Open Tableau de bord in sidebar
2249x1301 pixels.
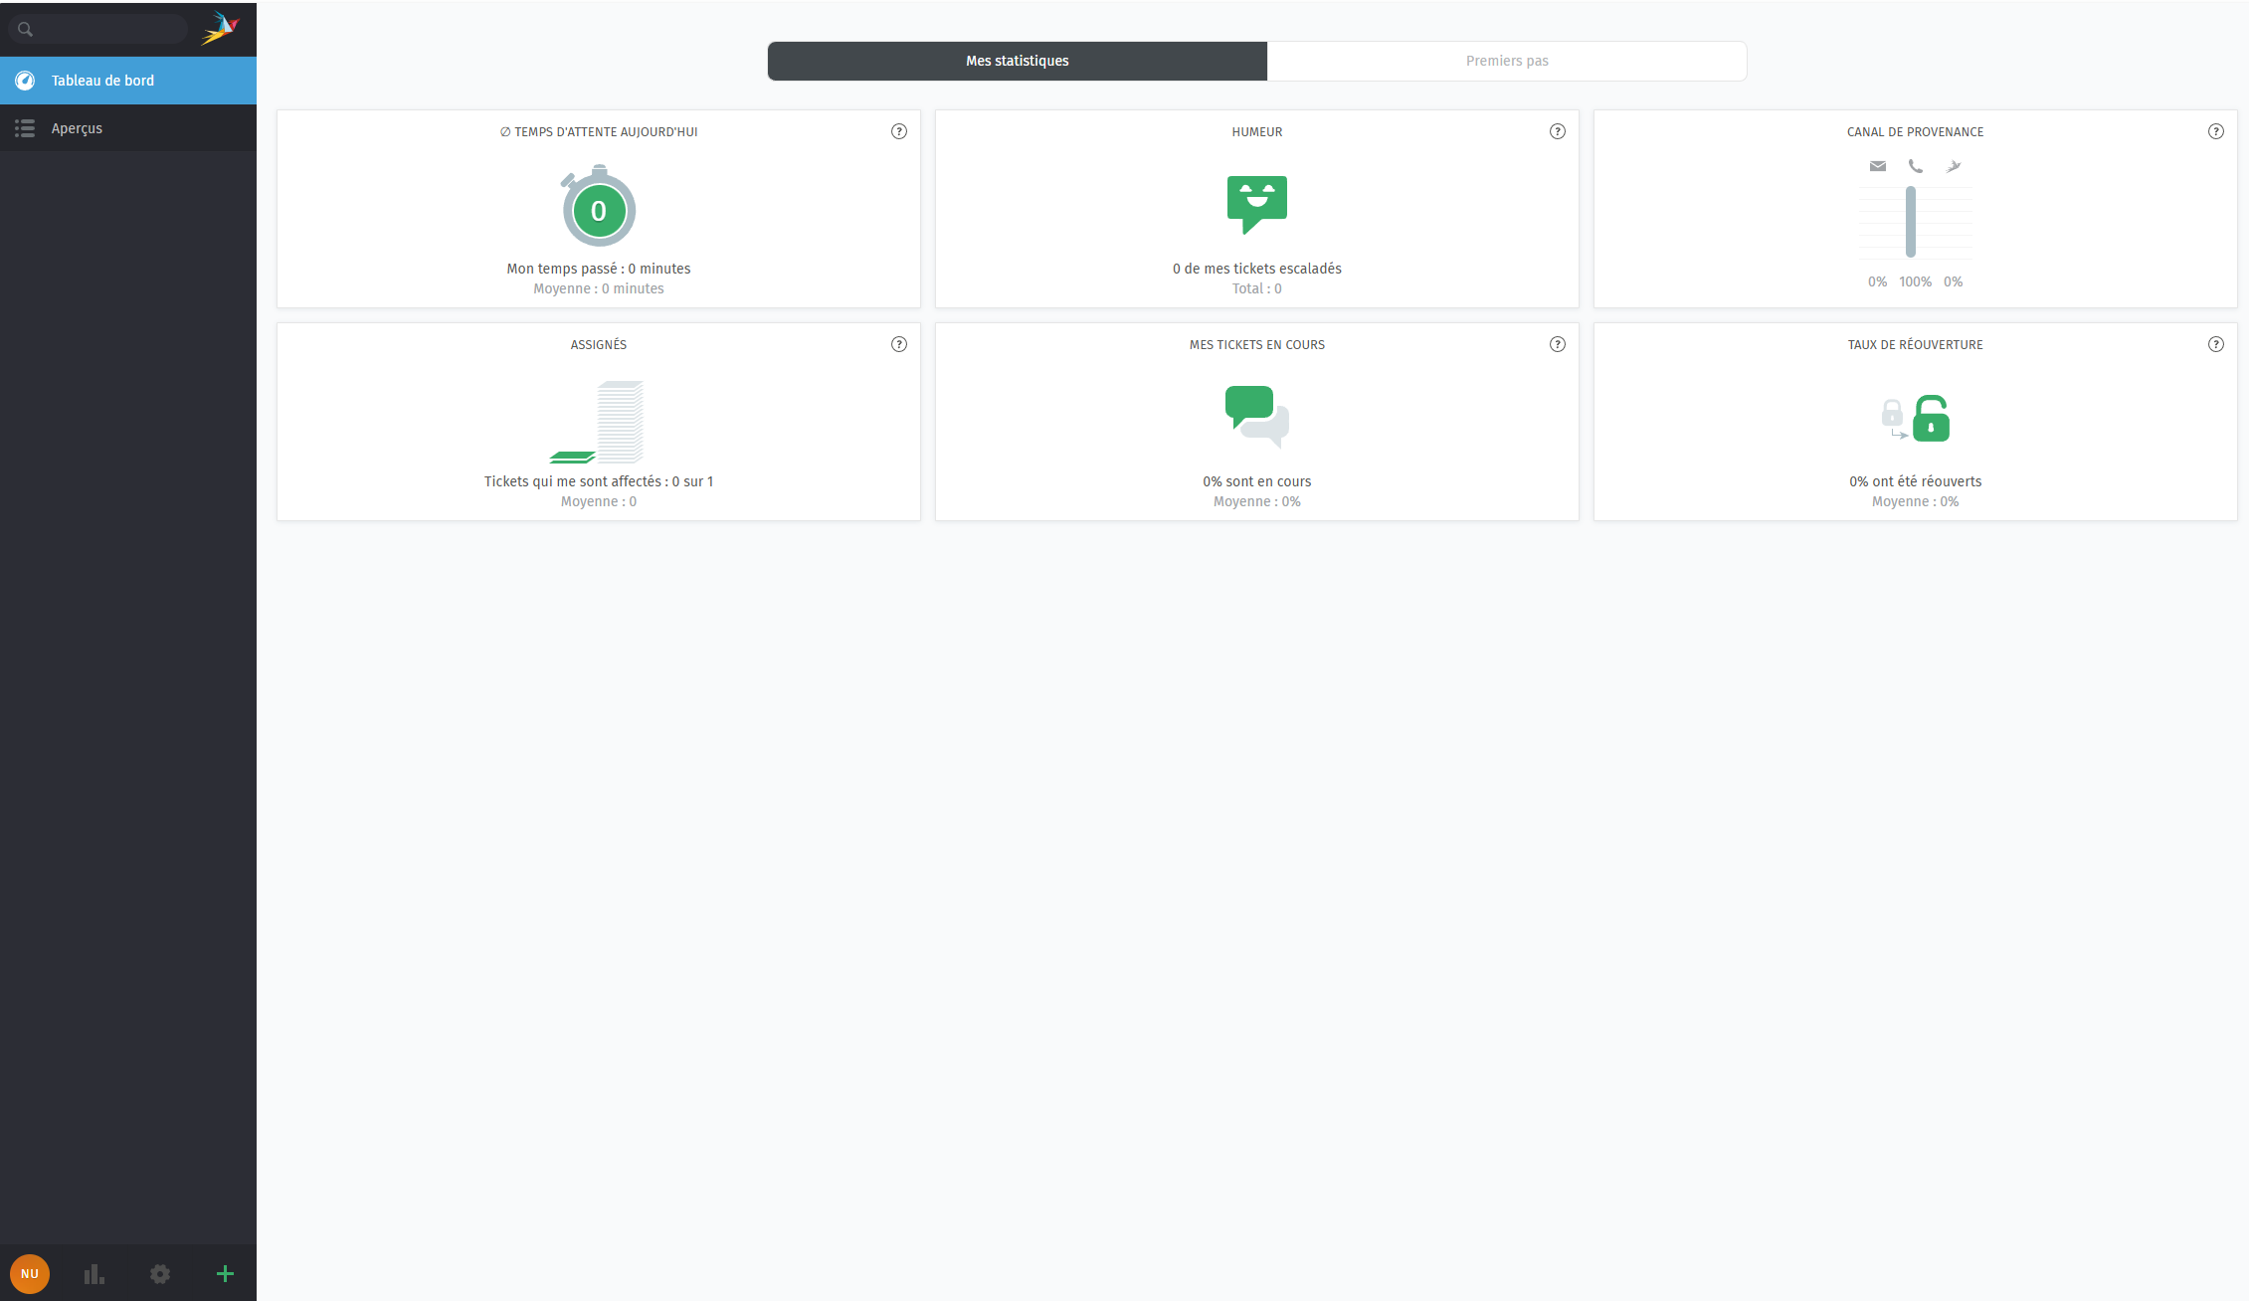point(102,81)
